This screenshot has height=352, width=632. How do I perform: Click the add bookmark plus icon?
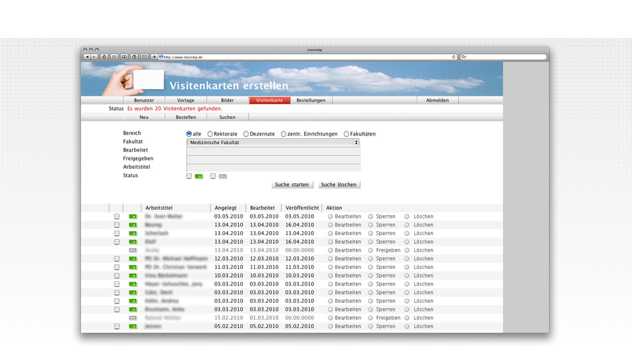coord(154,57)
